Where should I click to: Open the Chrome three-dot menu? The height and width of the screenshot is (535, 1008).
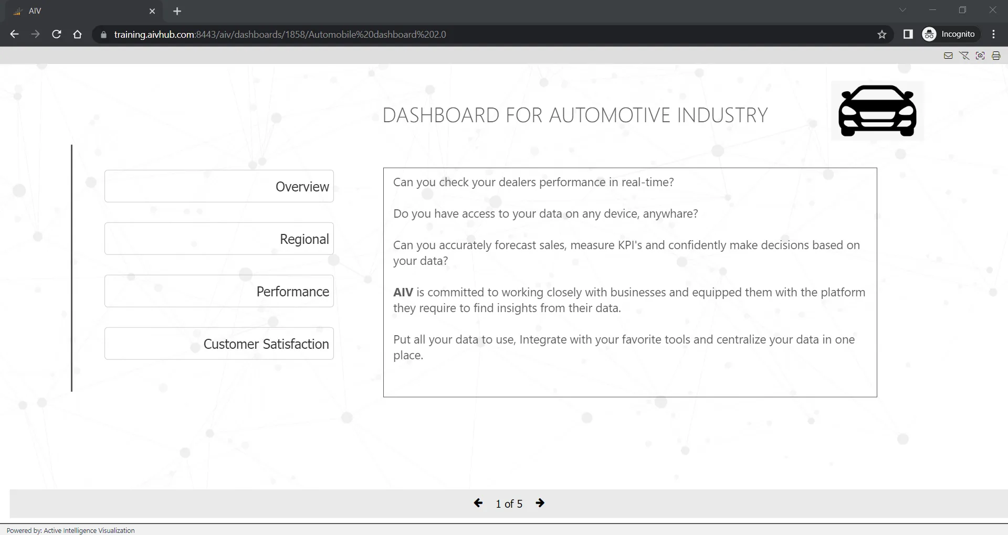click(994, 34)
